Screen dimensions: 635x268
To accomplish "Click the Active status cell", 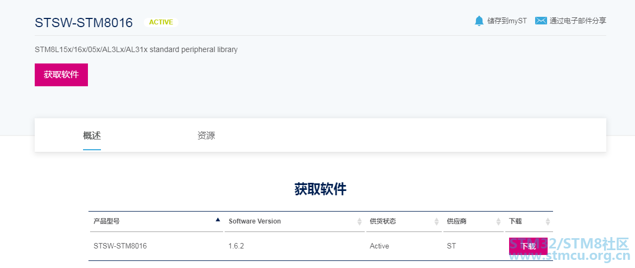I will point(379,246).
